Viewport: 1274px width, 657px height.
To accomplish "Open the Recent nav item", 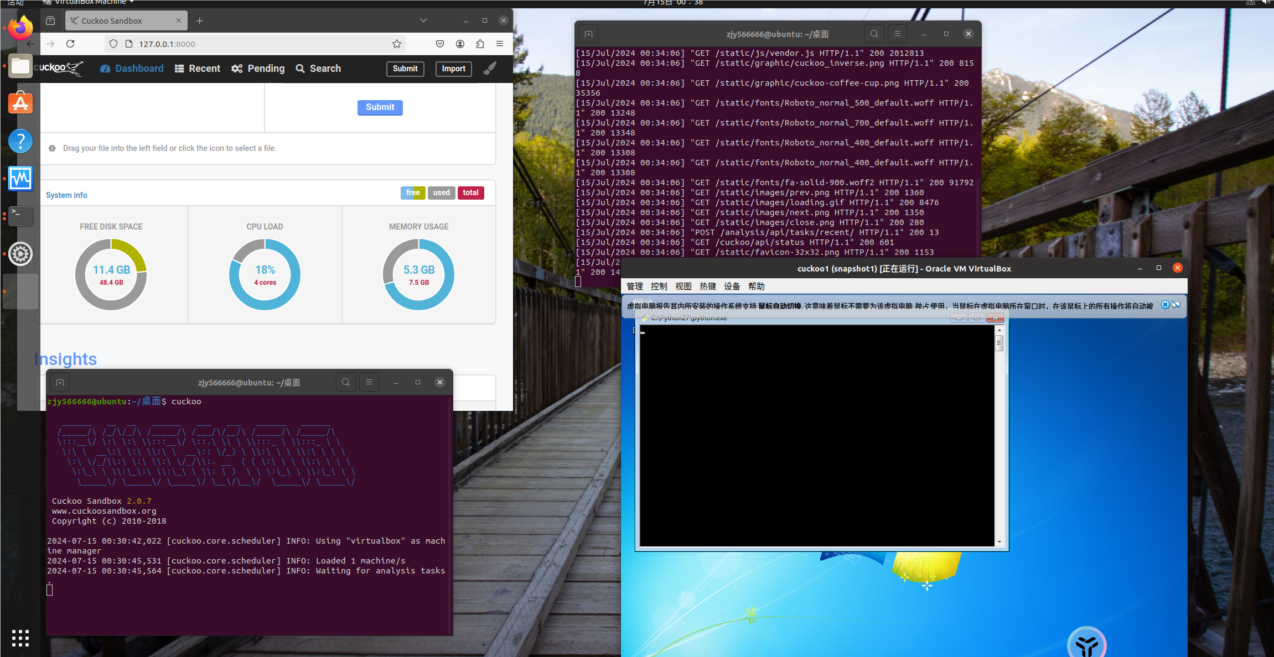I will tap(198, 69).
